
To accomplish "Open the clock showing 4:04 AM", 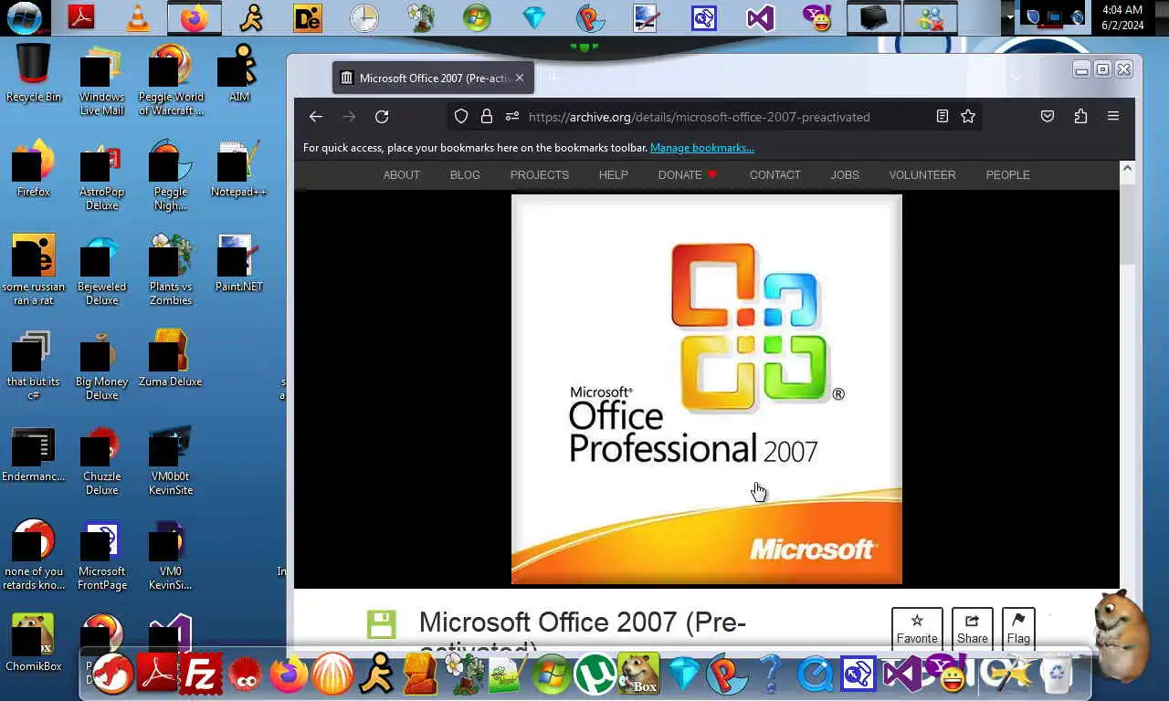I will pos(1122,17).
